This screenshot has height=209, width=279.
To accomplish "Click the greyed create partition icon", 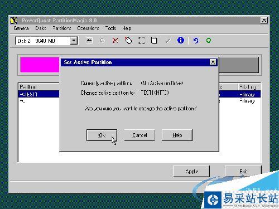I will click(103, 40).
